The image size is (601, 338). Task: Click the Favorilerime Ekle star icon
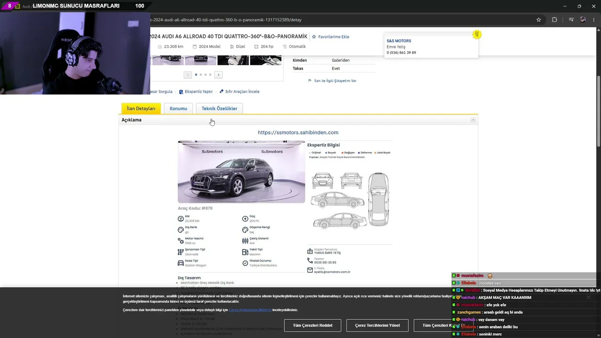tap(314, 37)
